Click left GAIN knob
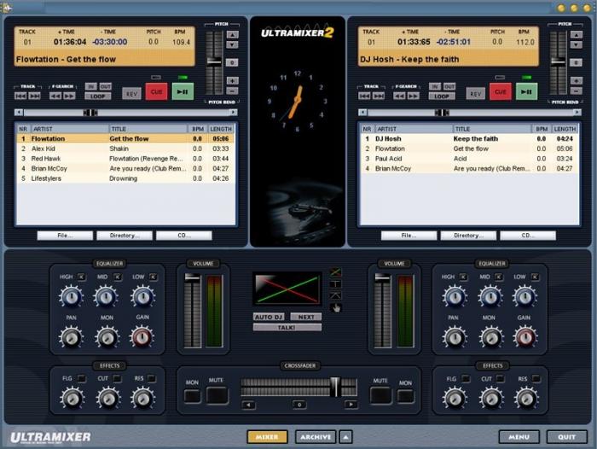The width and height of the screenshot is (597, 449). (142, 337)
